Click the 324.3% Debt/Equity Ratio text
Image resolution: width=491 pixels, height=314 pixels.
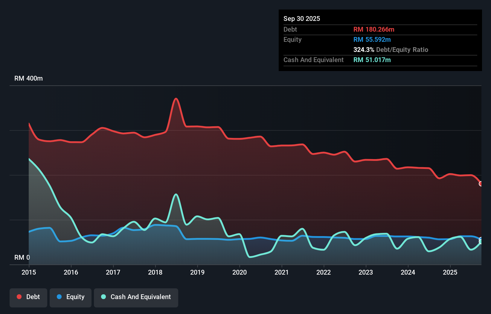(391, 50)
